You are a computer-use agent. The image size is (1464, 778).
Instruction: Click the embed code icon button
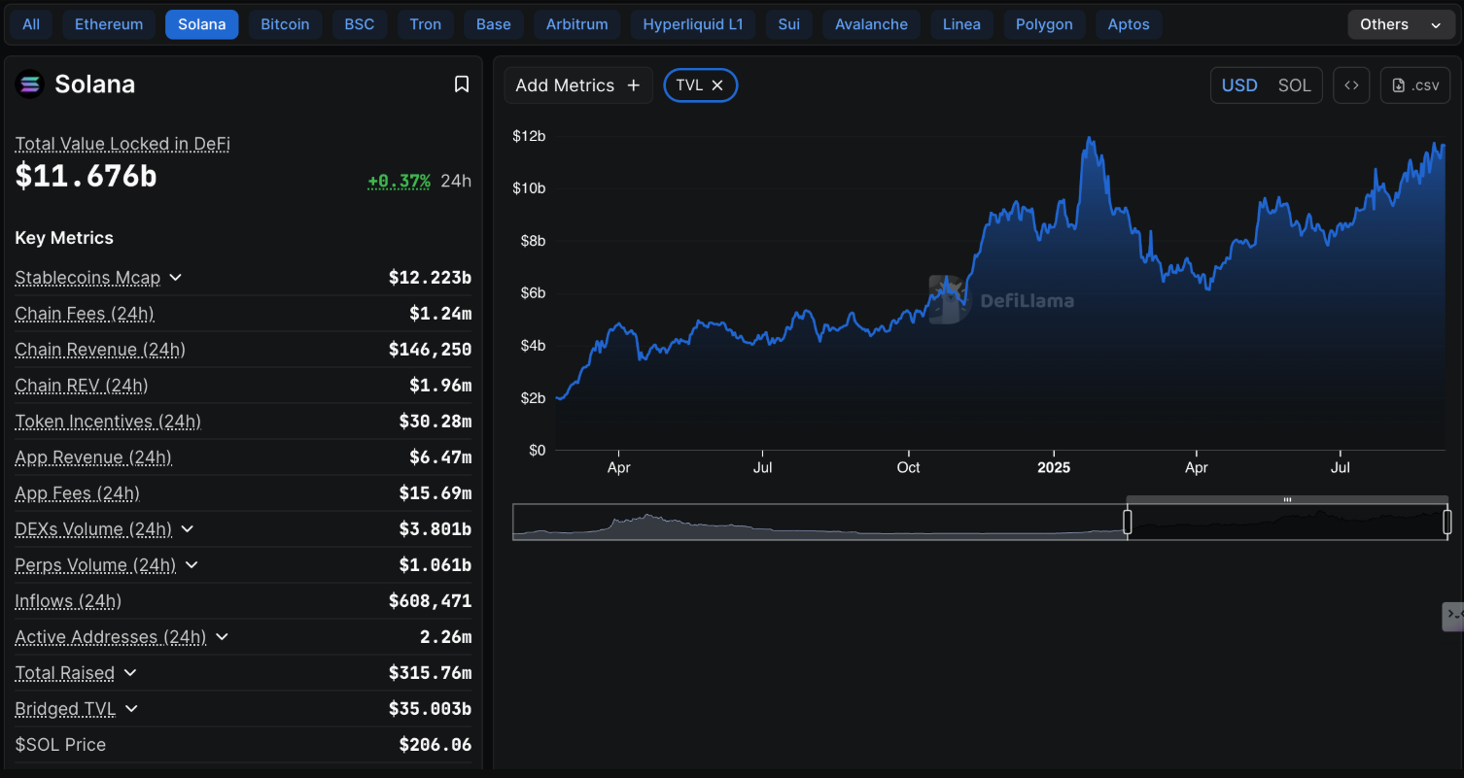pos(1351,85)
